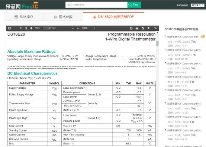The image size is (206, 147).
Task: Click the FindIC site logo
Action: [x=22, y=6]
